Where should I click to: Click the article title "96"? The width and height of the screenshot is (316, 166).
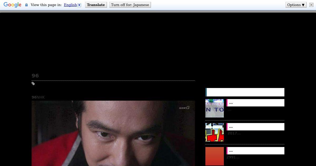click(35, 76)
